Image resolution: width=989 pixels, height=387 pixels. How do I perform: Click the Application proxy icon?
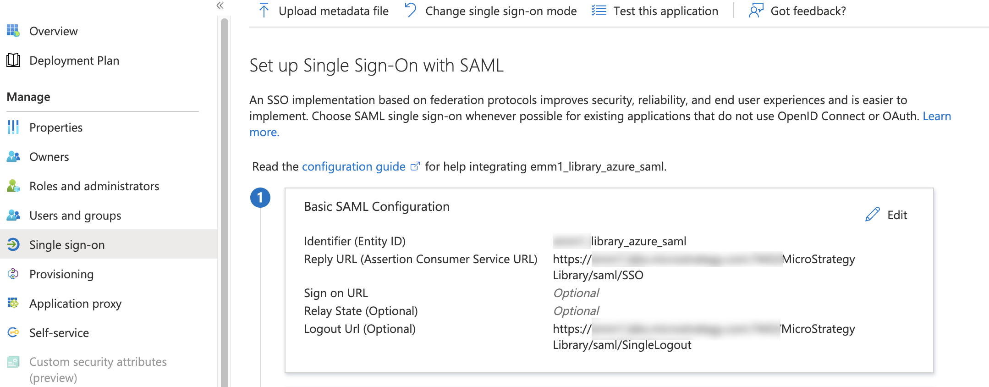point(13,303)
